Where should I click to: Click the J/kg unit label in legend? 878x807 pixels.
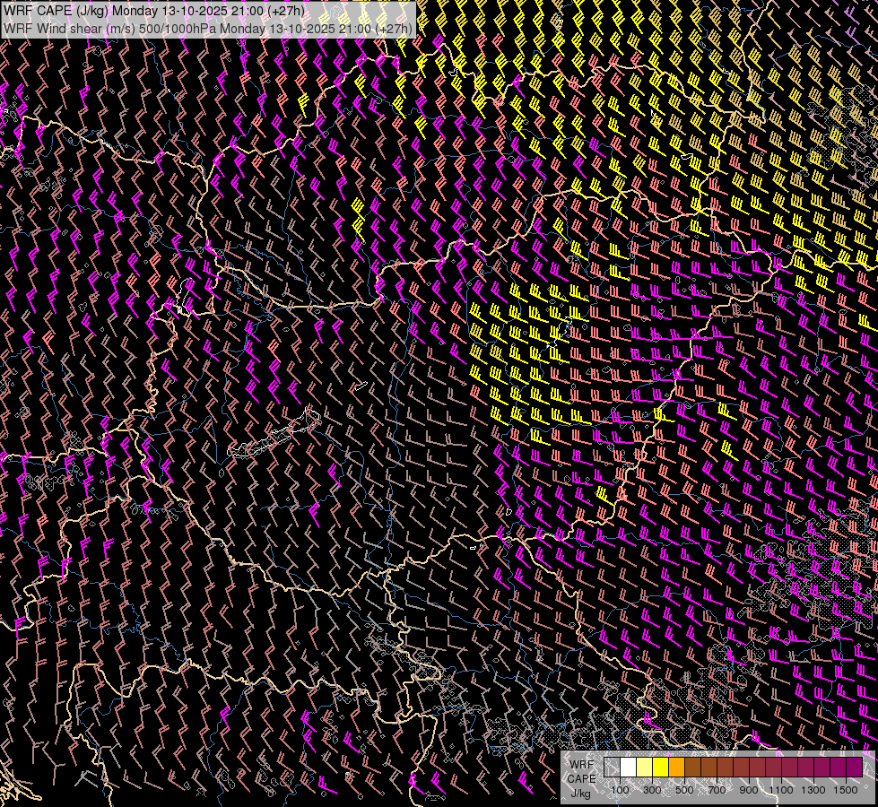coord(581,793)
